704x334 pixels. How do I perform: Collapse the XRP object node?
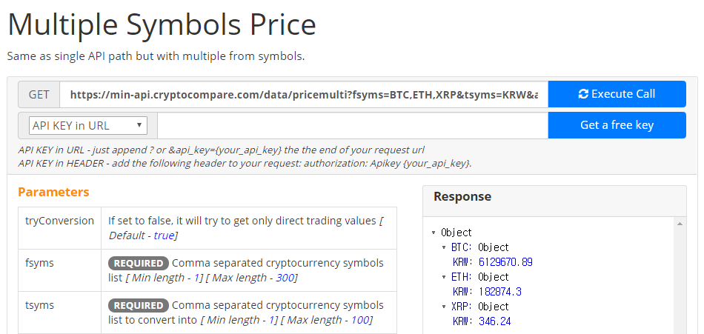click(444, 307)
